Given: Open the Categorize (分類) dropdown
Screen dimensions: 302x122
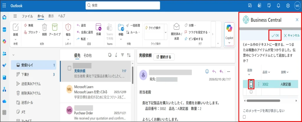Looking at the screenshot, I should [x=191, y=25].
